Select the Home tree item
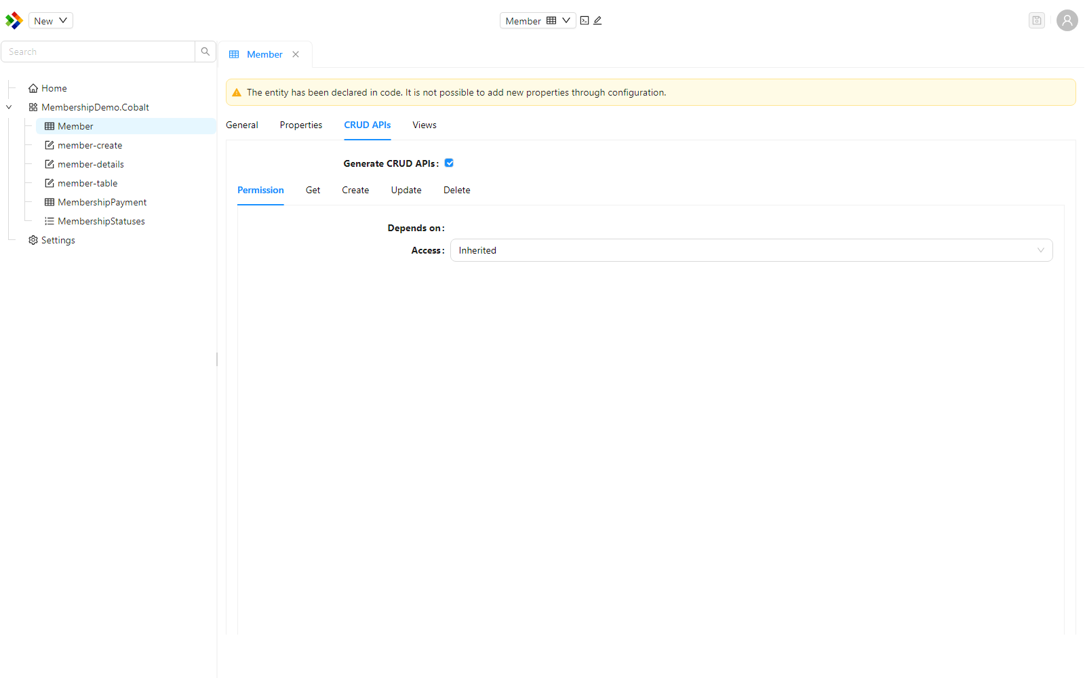1085x678 pixels. (x=54, y=88)
